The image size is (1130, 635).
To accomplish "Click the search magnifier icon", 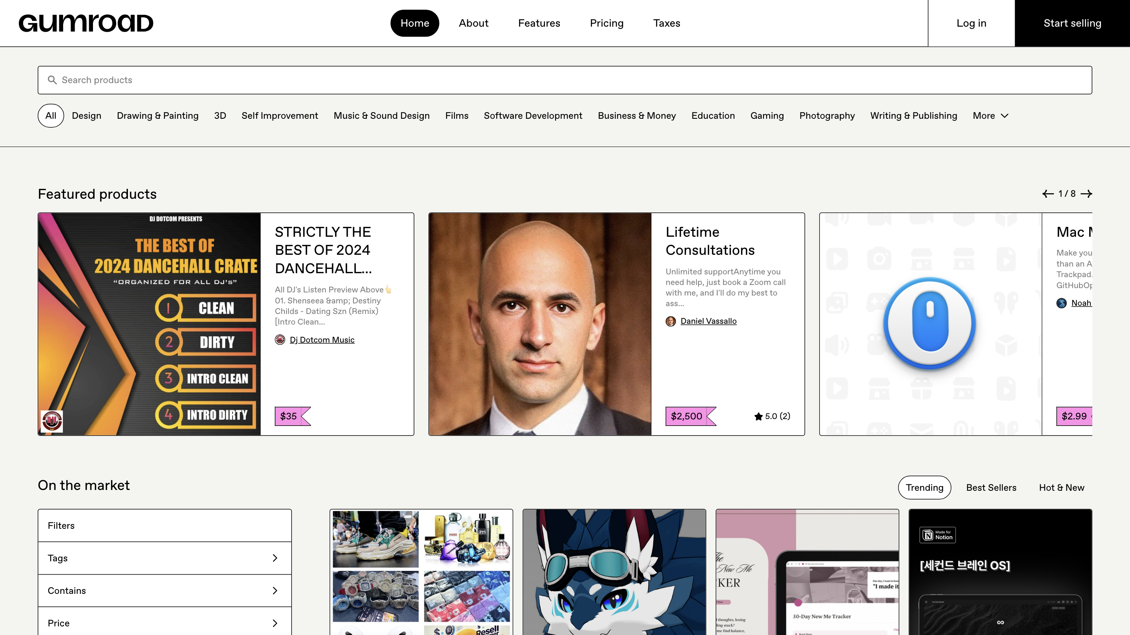I will [x=52, y=80].
